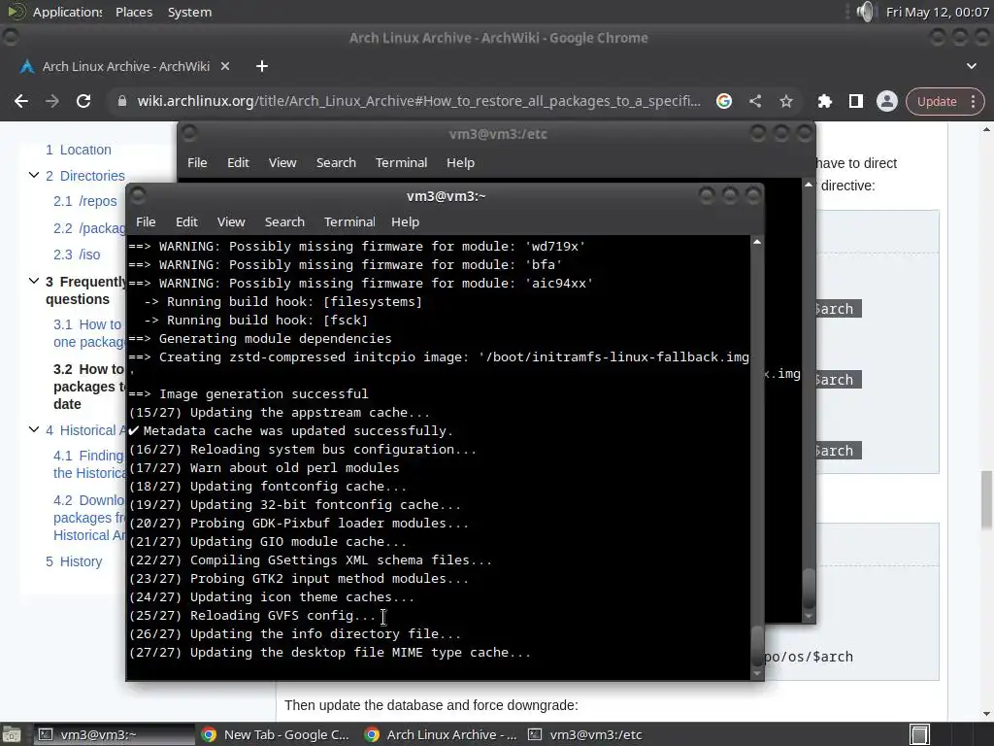The image size is (994, 746).
Task: Open a new Chrome tab
Action: (262, 66)
